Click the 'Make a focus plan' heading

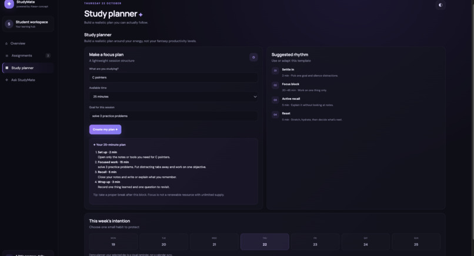106,55
